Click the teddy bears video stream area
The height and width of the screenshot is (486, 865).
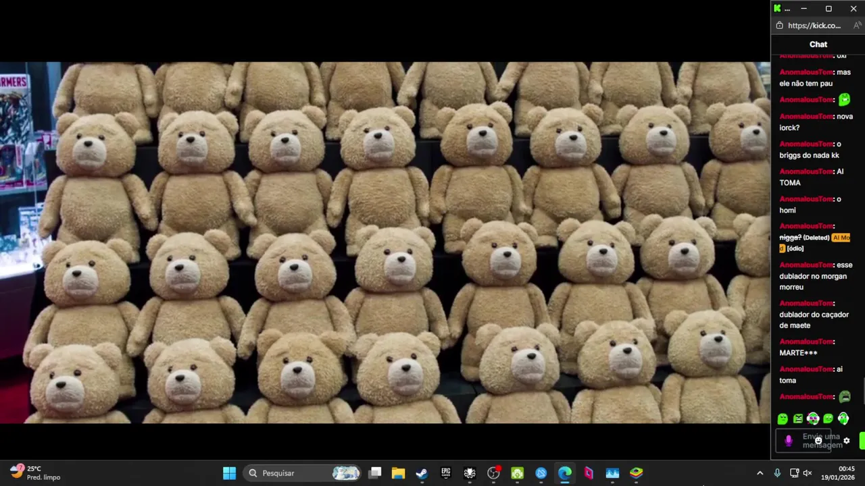385,243
